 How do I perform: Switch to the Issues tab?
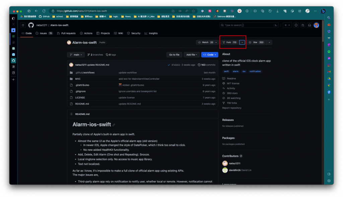point(44,33)
